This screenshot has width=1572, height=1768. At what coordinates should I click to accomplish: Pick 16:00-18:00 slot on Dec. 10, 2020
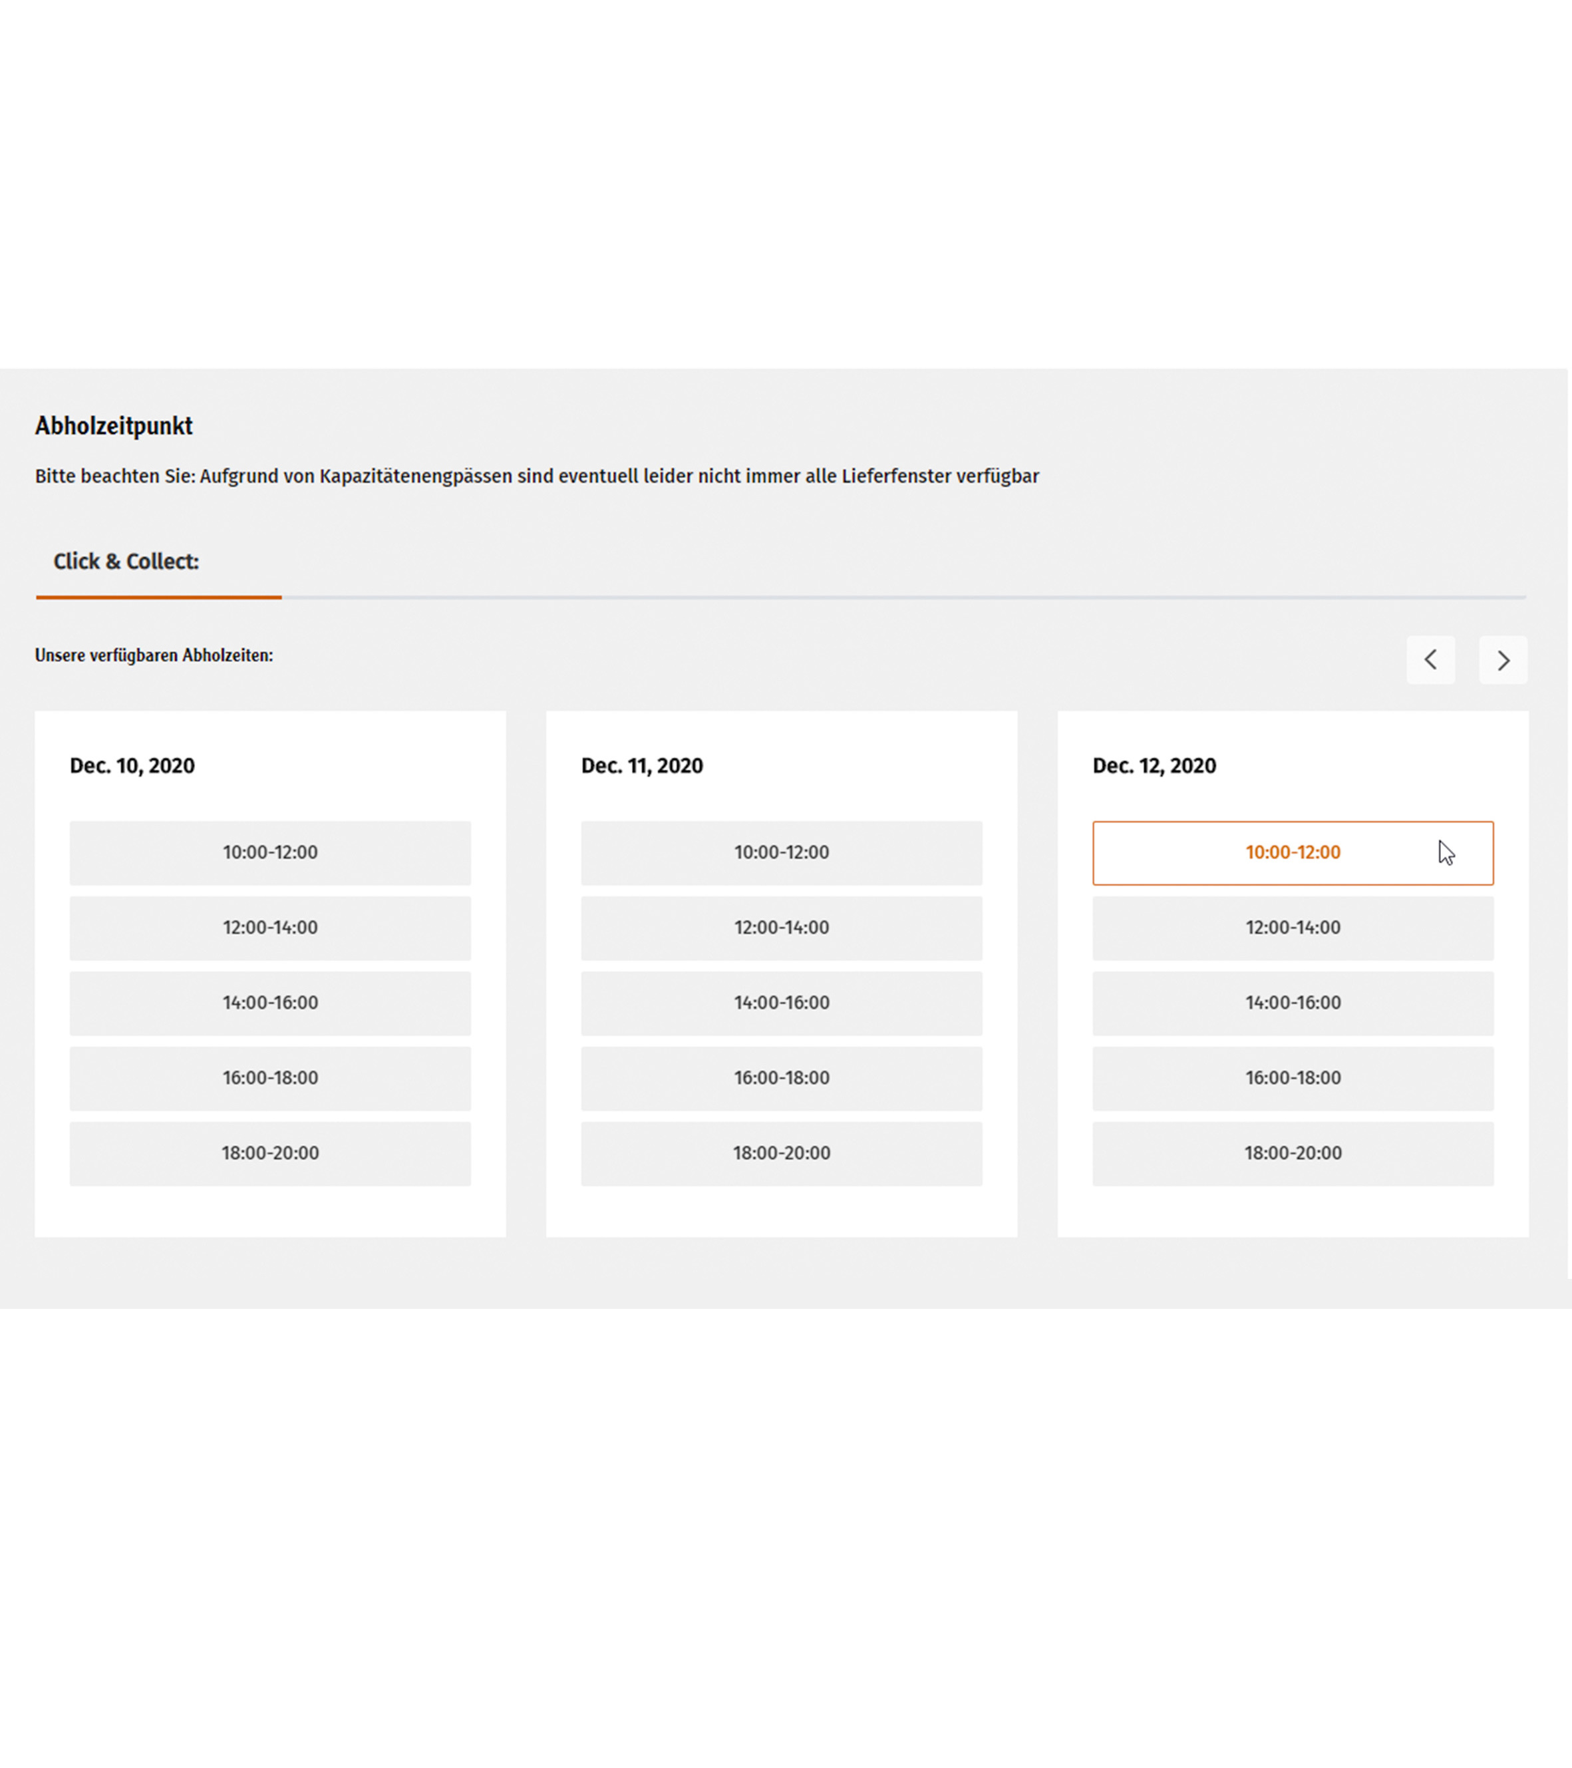pos(270,1079)
